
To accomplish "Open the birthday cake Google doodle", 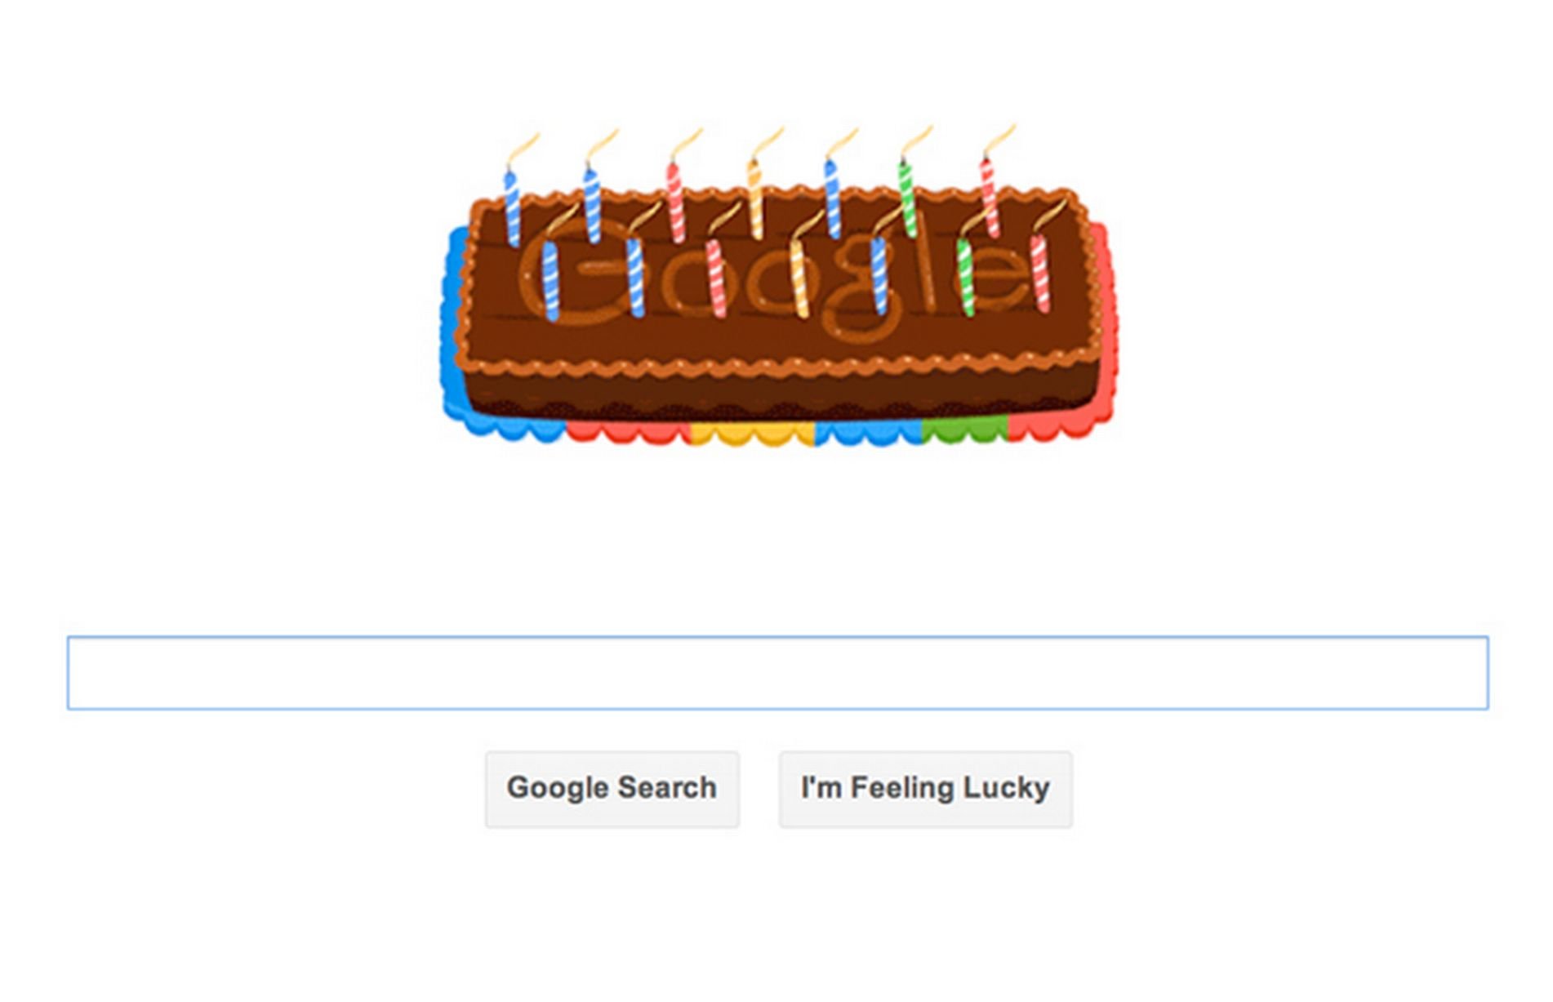I will [778, 286].
